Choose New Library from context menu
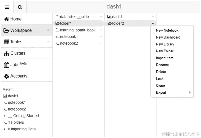Screen dimensions: 201x138 (165, 44)
